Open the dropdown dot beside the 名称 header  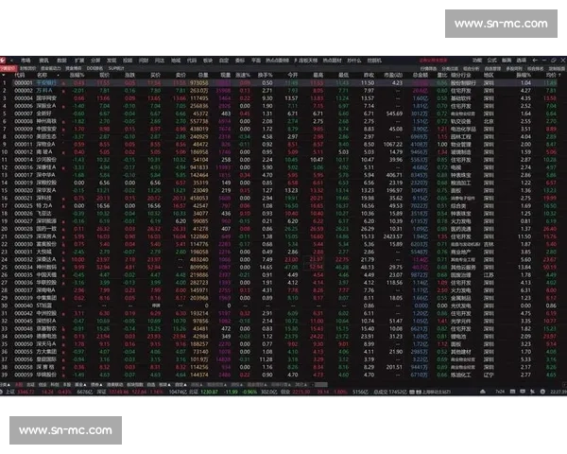(59, 76)
